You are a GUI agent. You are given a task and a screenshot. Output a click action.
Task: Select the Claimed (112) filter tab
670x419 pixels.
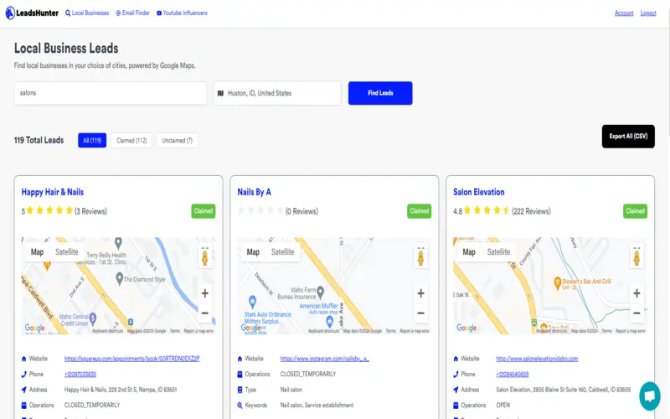[x=131, y=140]
